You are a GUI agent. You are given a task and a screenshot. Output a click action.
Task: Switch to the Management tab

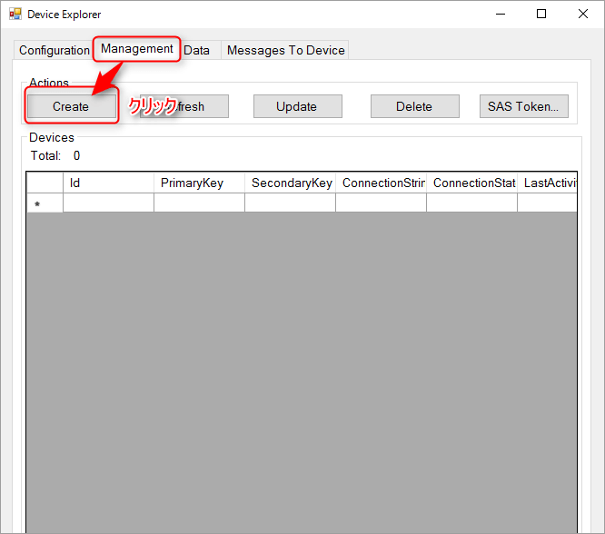(x=136, y=49)
